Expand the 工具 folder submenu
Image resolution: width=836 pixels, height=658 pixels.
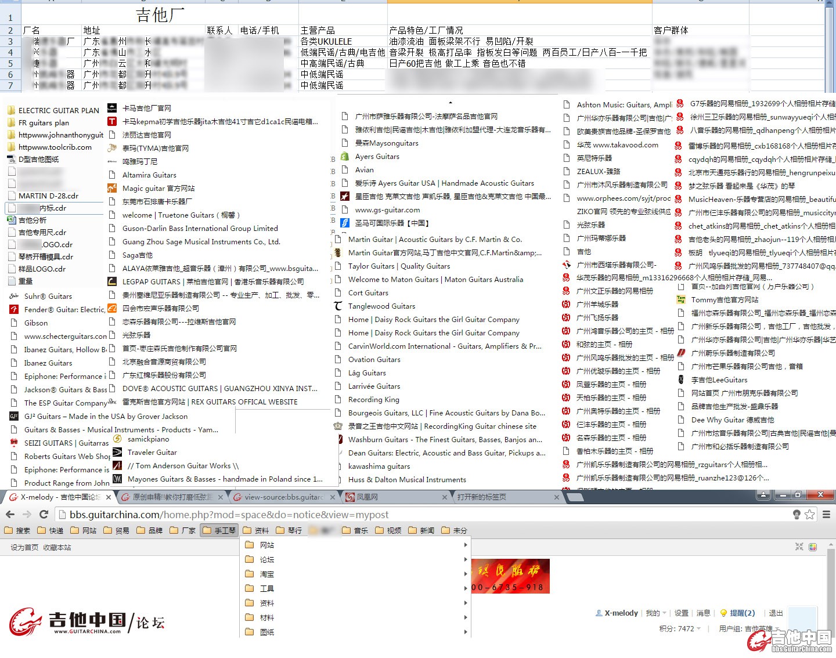(355, 588)
